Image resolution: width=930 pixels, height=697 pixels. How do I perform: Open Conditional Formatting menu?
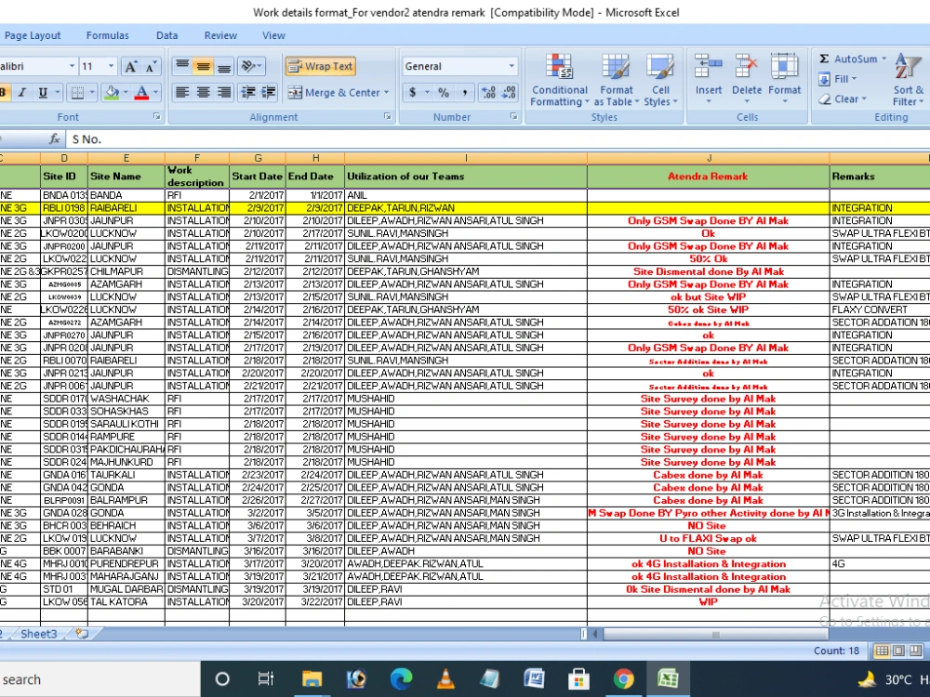point(559,80)
